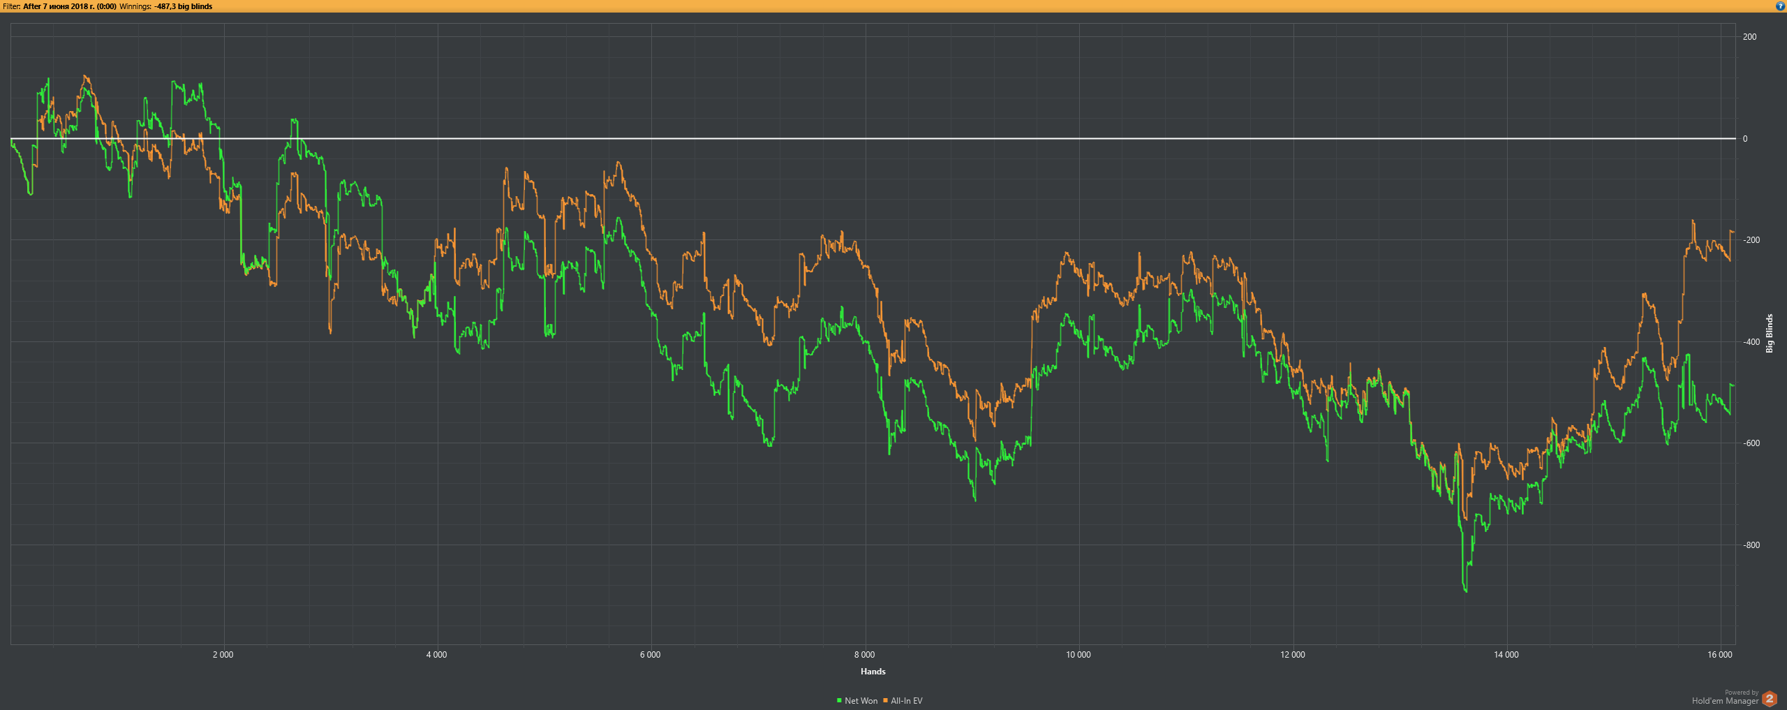Click the "Big Blinds" y-axis title
1787x710 pixels.
tap(1770, 333)
